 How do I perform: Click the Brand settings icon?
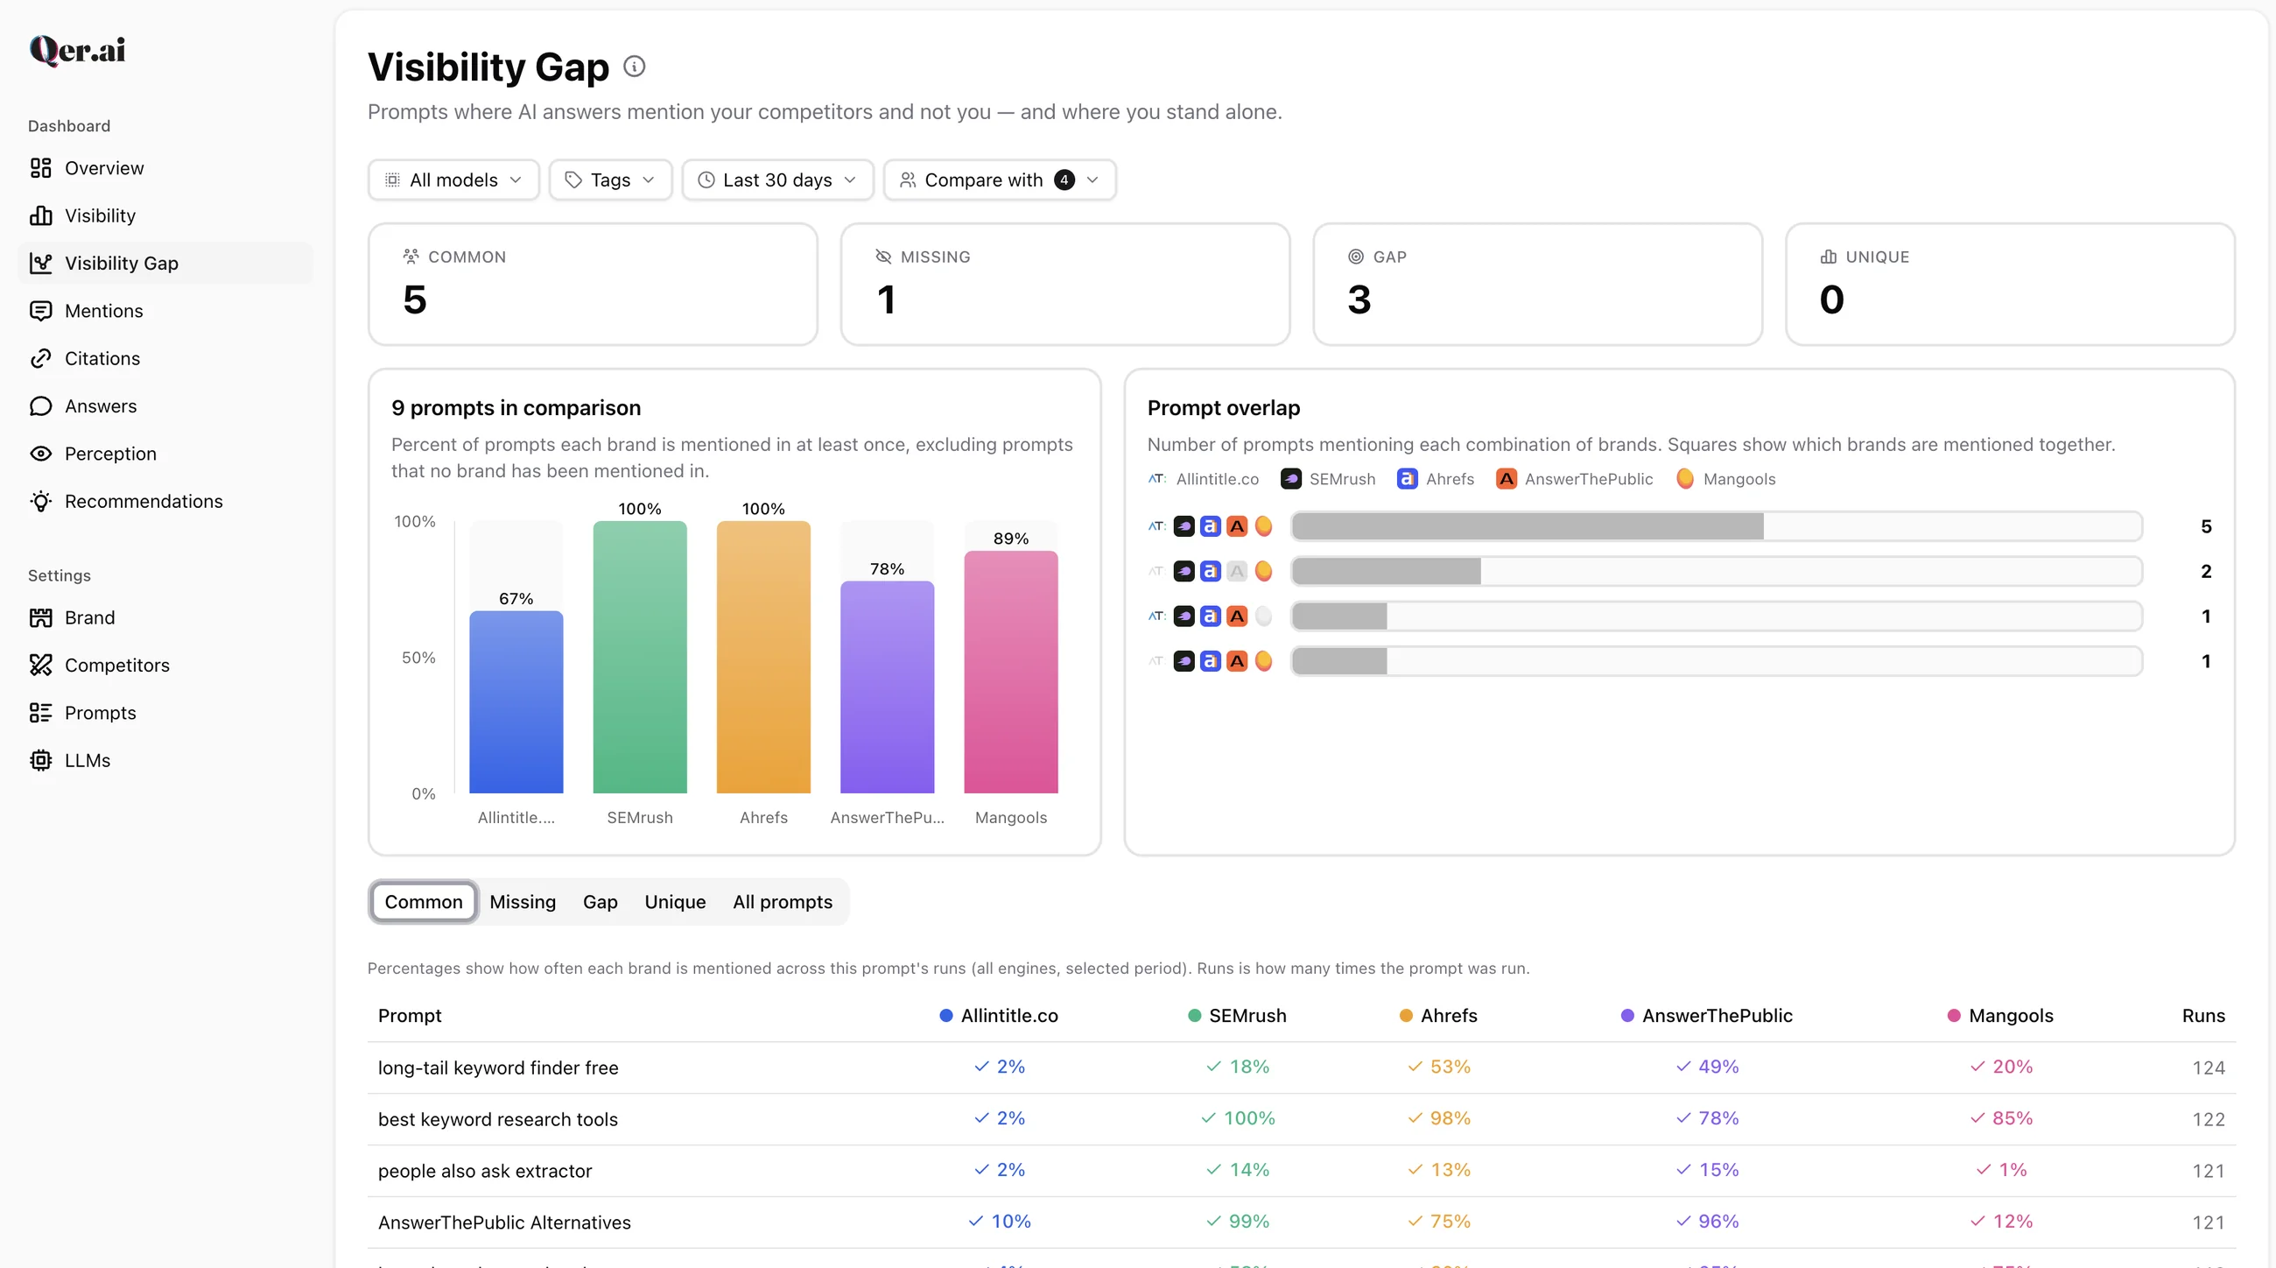(40, 617)
